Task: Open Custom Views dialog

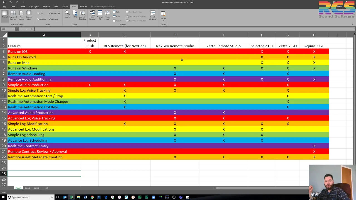Action: (29, 15)
